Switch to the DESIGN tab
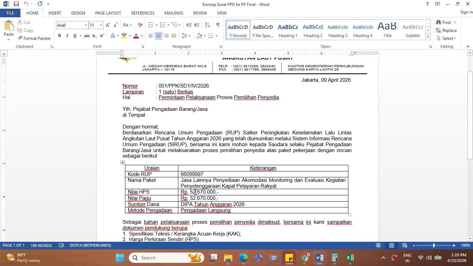The image size is (473, 266). point(78,13)
